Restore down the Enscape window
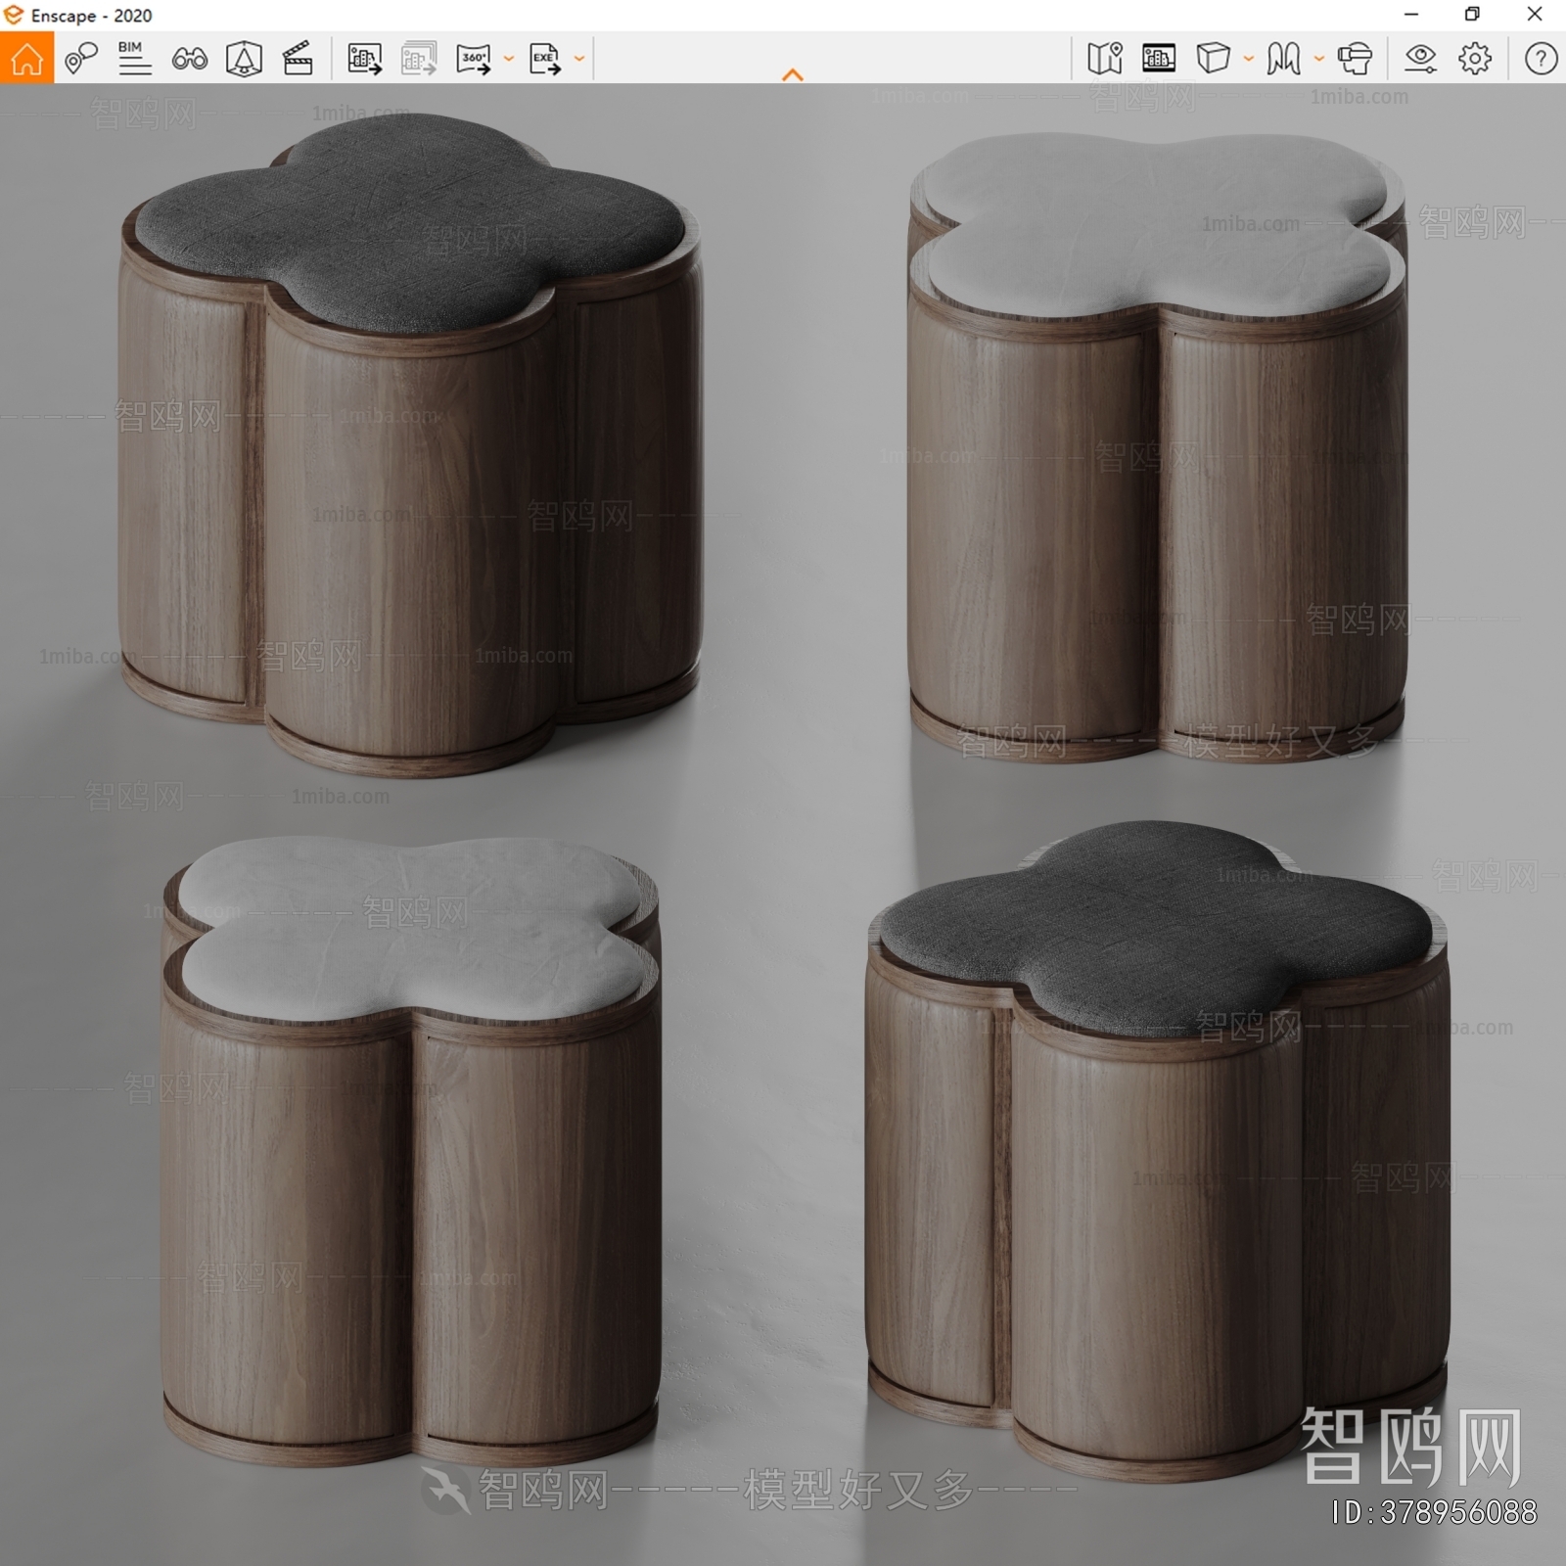The width and height of the screenshot is (1566, 1566). (1472, 15)
